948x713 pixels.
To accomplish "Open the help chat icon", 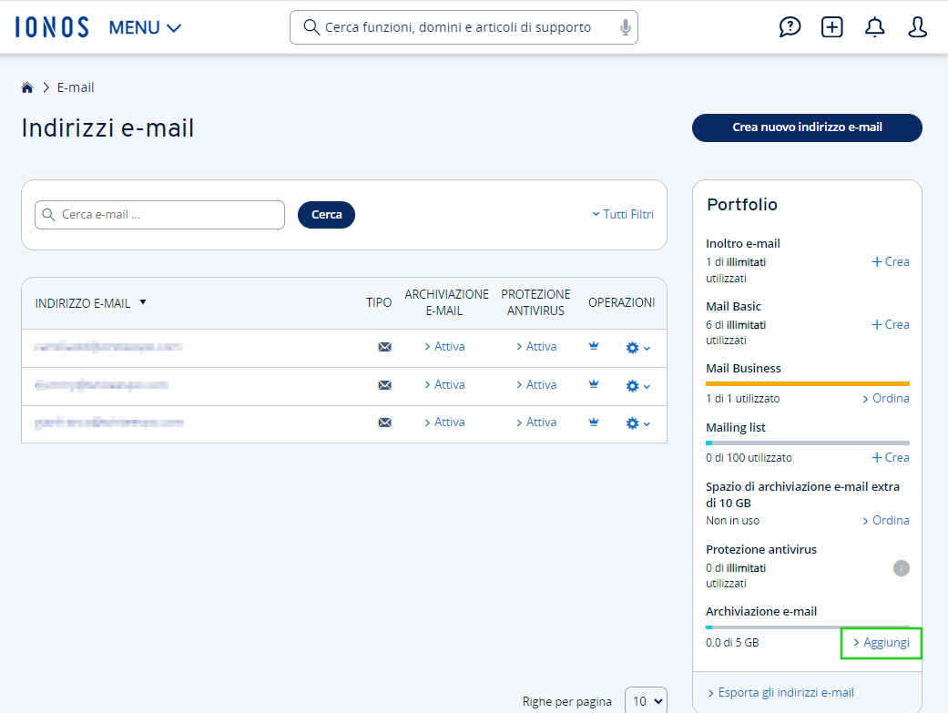I will 790,27.
